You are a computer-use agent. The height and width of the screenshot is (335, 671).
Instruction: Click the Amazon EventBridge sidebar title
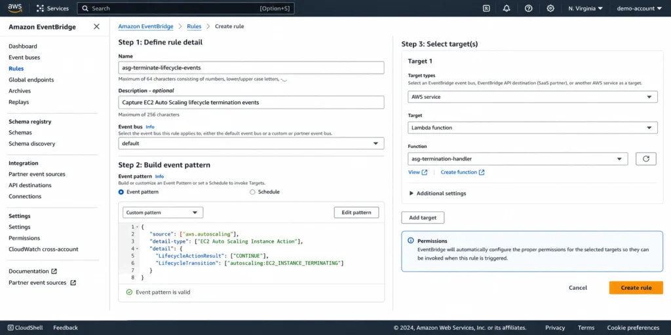(42, 27)
